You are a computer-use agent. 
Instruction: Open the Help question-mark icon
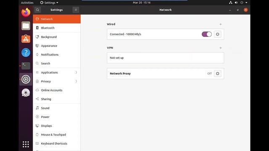(26, 52)
